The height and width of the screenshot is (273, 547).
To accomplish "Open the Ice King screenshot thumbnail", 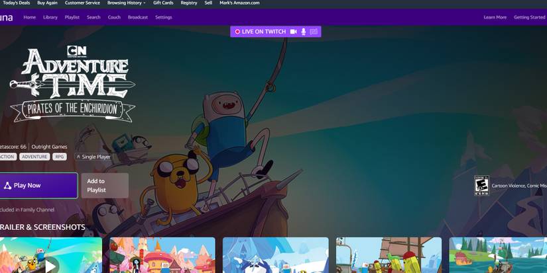I will pyautogui.click(x=276, y=255).
